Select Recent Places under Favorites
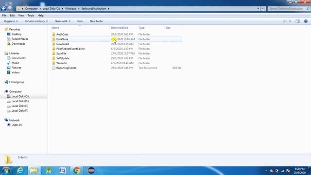 pos(19,39)
